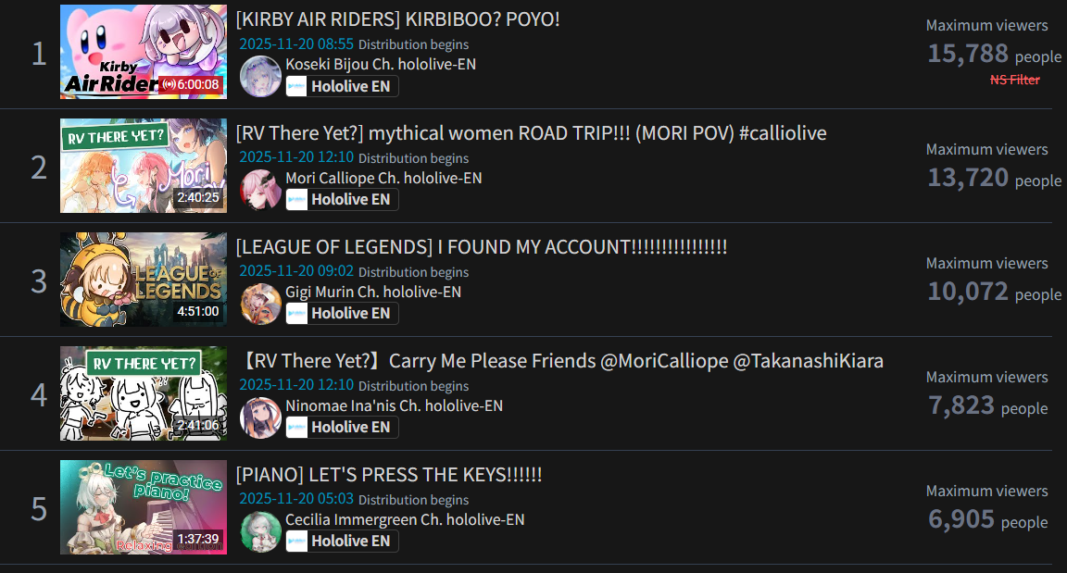1067x573 pixels.
Task: Open the piano practice stream thumbnail
Action: click(x=144, y=507)
